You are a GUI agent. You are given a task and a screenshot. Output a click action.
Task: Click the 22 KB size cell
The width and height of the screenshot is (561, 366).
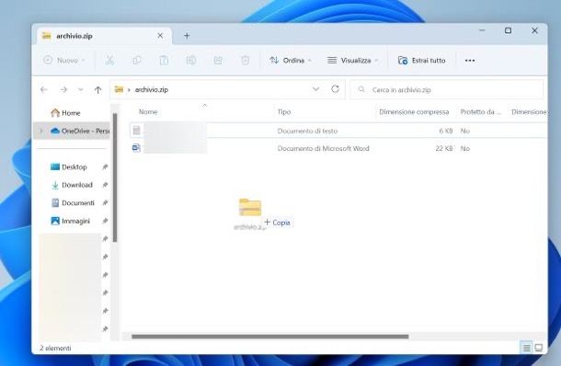click(444, 148)
